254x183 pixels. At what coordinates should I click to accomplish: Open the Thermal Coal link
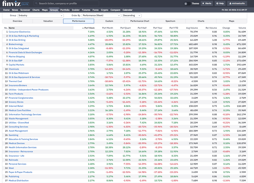point(15,81)
